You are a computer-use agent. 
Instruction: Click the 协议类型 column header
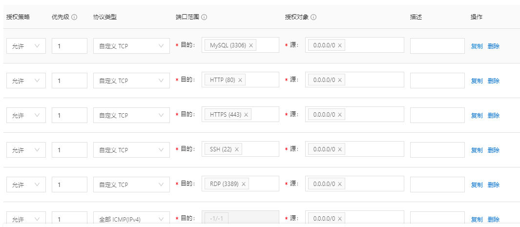[x=105, y=17]
